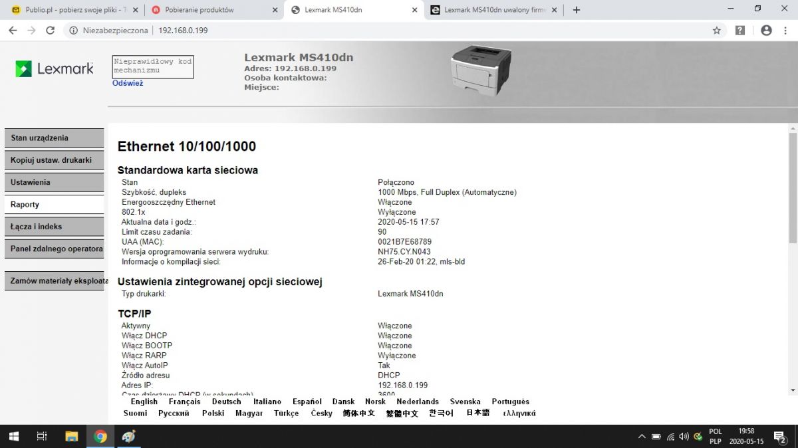Click the printer image thumbnail
The height and width of the screenshot is (448, 798).
tap(482, 72)
